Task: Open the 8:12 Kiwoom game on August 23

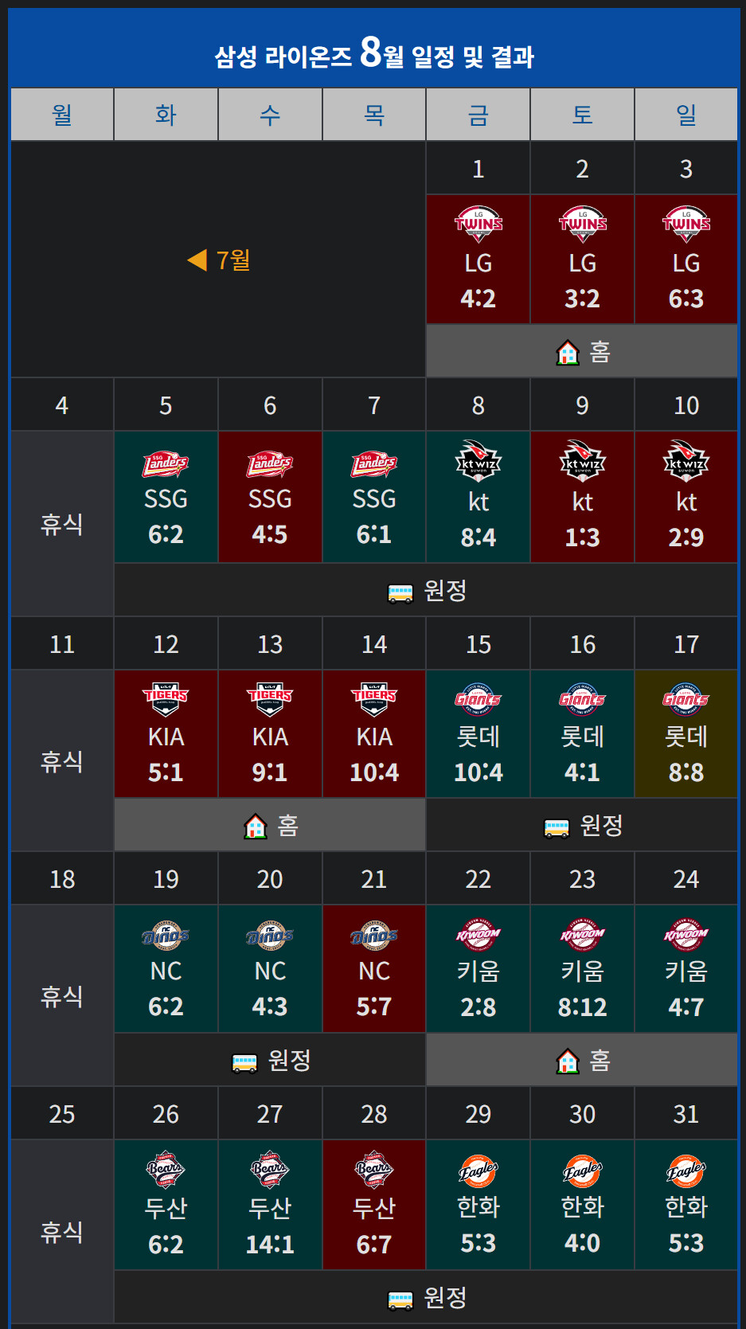Action: pyautogui.click(x=583, y=969)
